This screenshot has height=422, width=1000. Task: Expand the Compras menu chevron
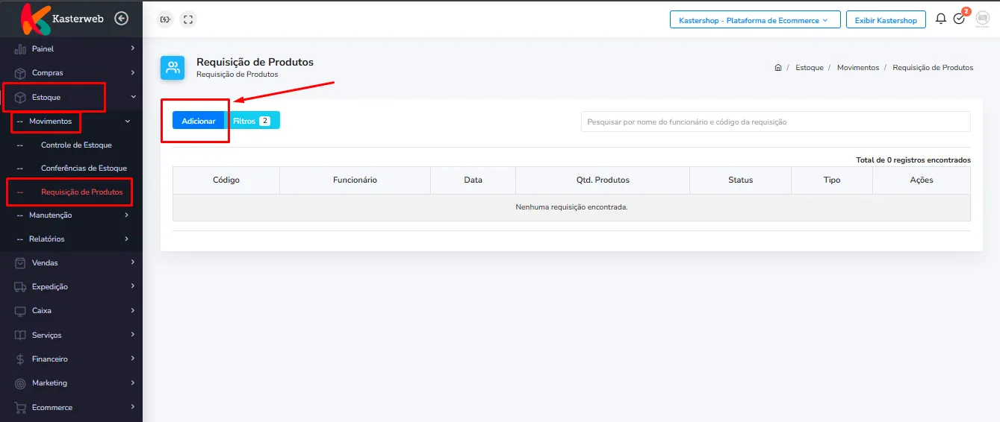[x=132, y=72]
